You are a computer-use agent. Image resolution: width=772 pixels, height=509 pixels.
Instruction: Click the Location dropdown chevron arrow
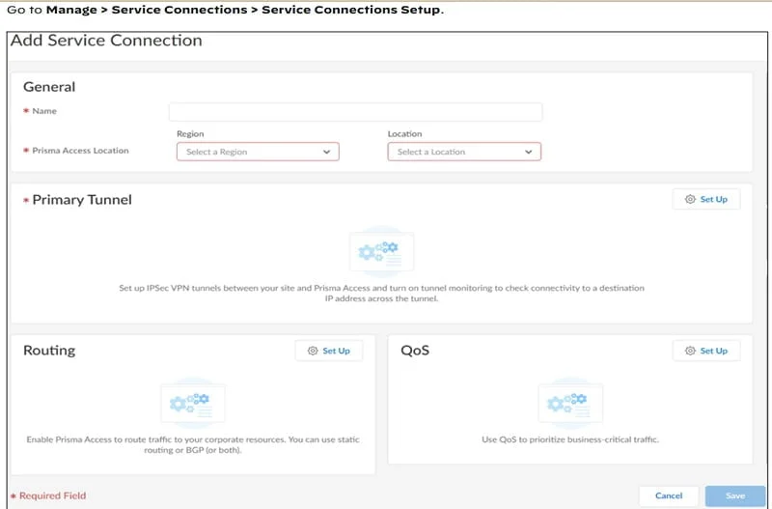pos(528,152)
